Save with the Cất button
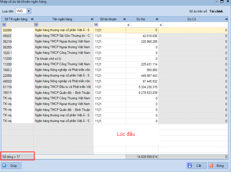Screen dimensions: 231x172 [x=197, y=166]
